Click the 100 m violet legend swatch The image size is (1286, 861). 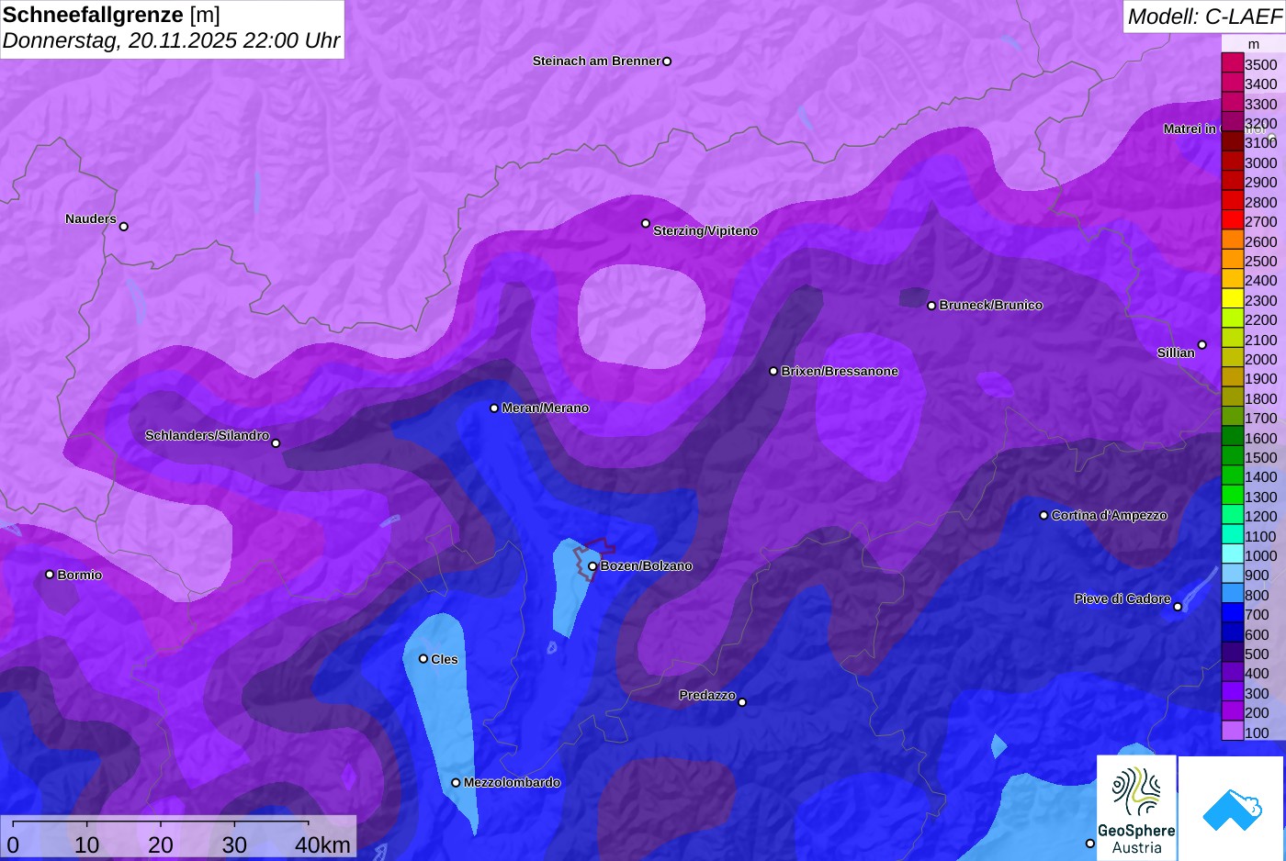(1232, 732)
